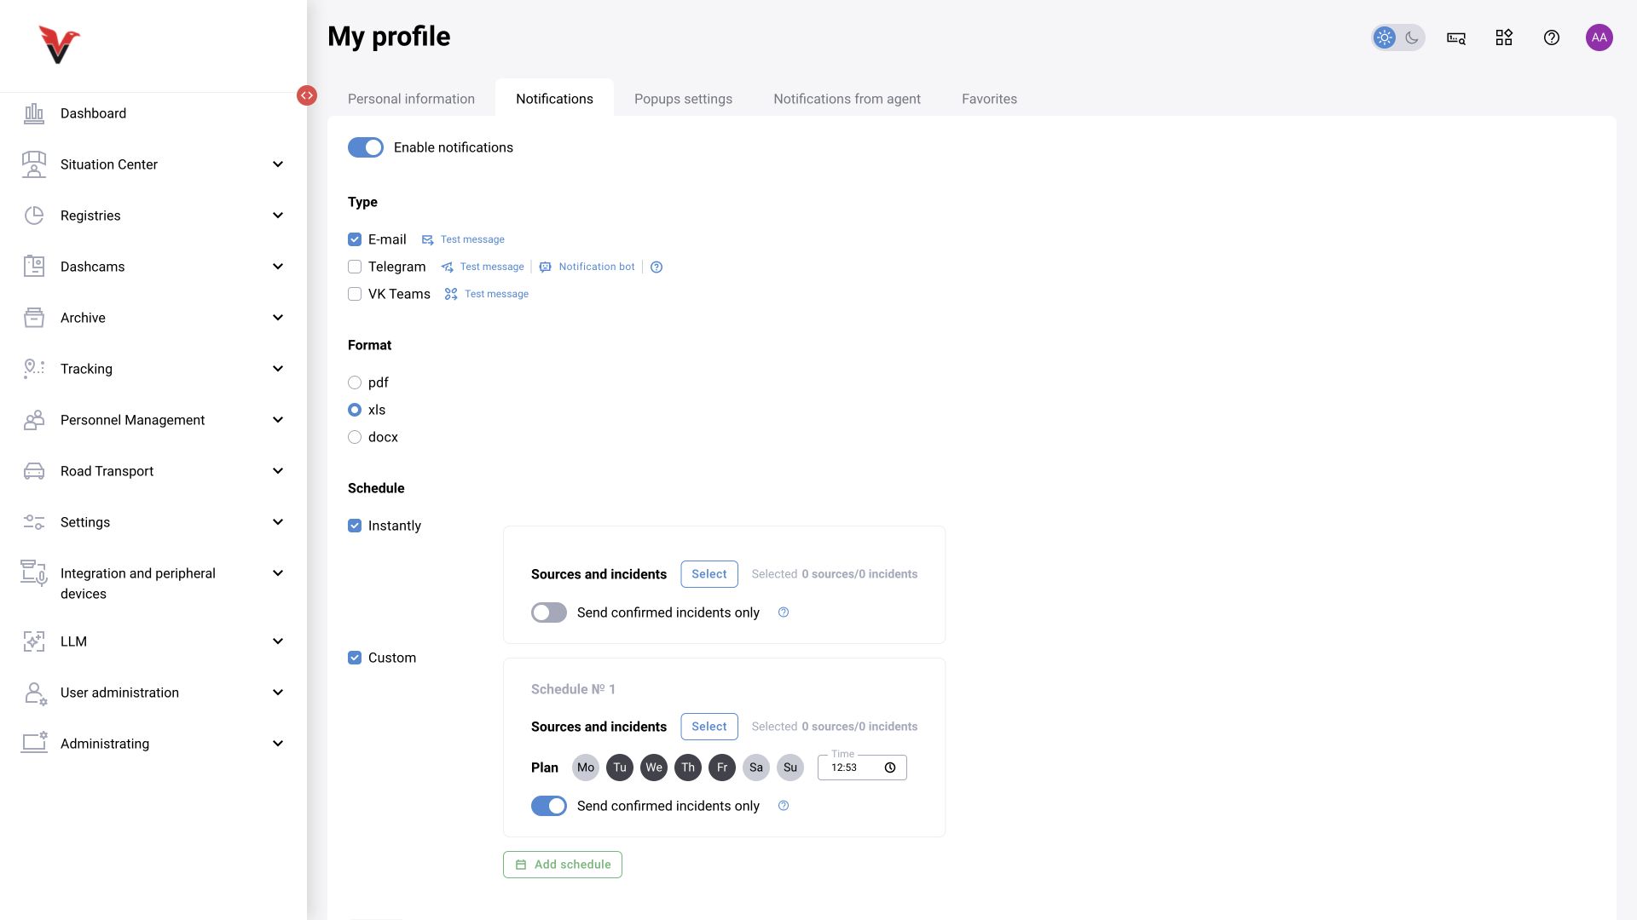Expand the Settings chevron
This screenshot has width=1637, height=920.
(278, 522)
